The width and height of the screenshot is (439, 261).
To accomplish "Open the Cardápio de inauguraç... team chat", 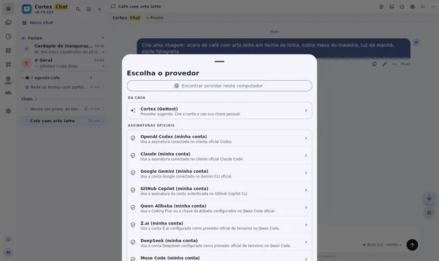I will pyautogui.click(x=63, y=49).
